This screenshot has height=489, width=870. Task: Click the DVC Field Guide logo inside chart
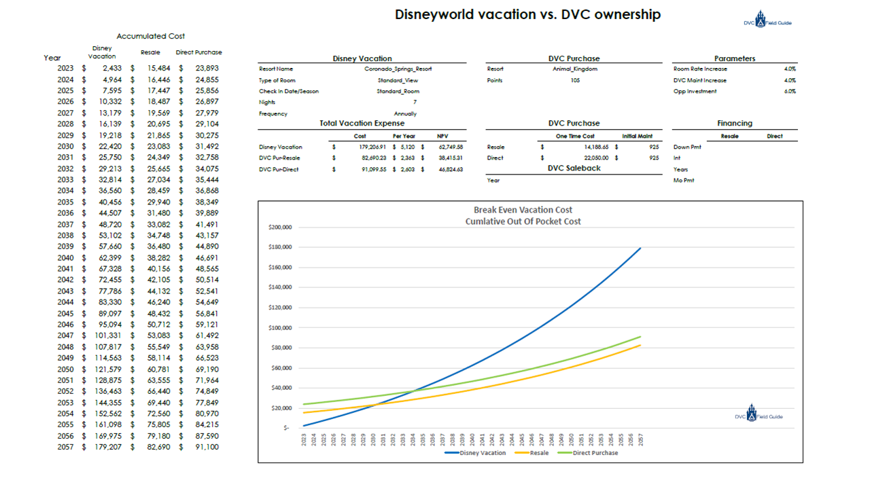point(759,413)
